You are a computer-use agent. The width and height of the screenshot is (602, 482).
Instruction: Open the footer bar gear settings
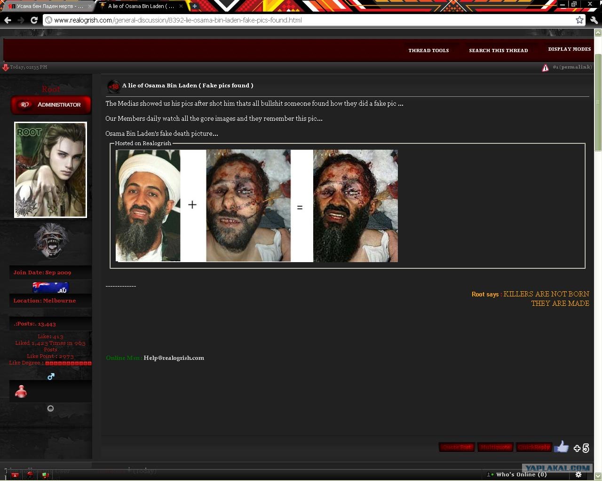tap(578, 474)
